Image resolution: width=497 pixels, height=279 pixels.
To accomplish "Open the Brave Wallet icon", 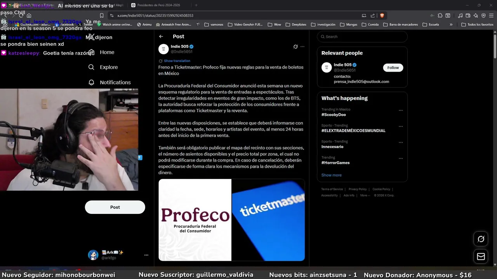I will (x=468, y=15).
